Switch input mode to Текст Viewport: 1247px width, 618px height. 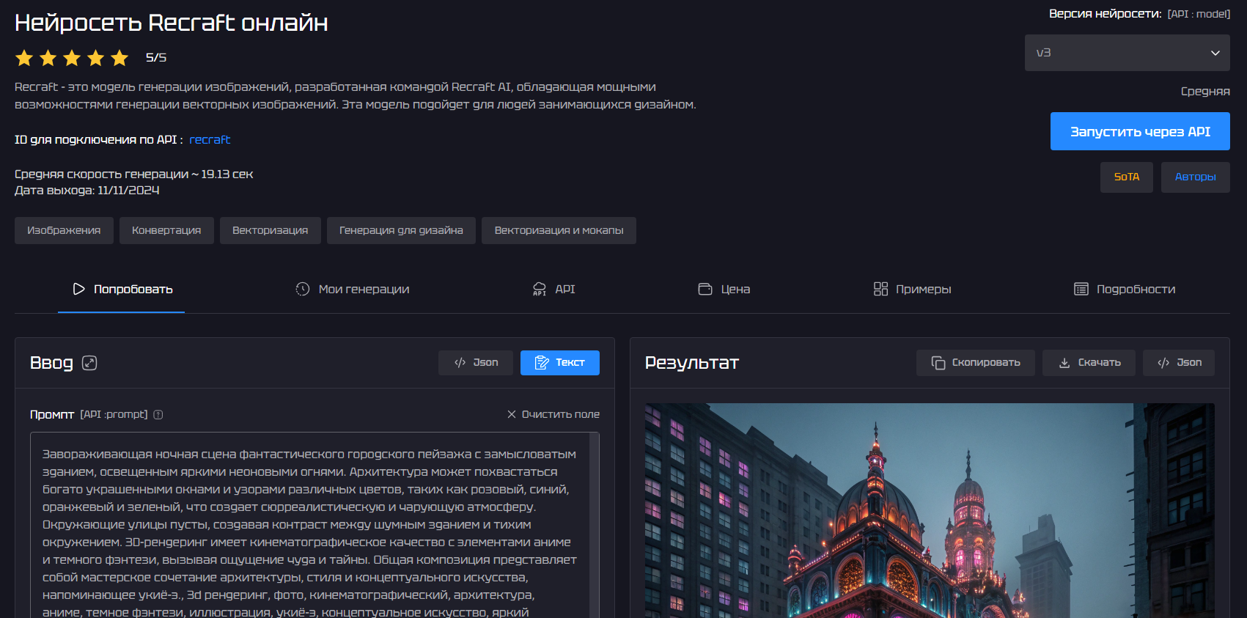point(559,363)
